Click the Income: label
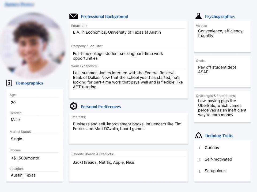257x192 pixels. (16, 150)
